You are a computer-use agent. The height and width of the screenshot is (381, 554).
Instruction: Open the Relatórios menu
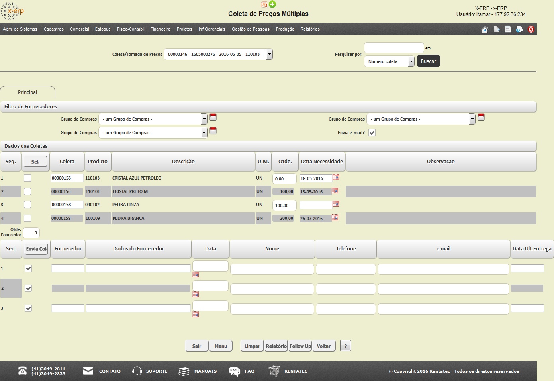310,29
